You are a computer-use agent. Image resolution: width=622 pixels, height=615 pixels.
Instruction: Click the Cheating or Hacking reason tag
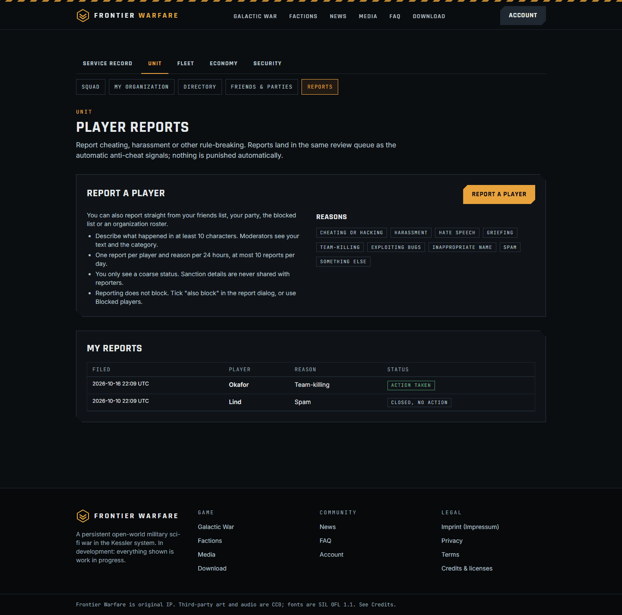[x=352, y=233]
